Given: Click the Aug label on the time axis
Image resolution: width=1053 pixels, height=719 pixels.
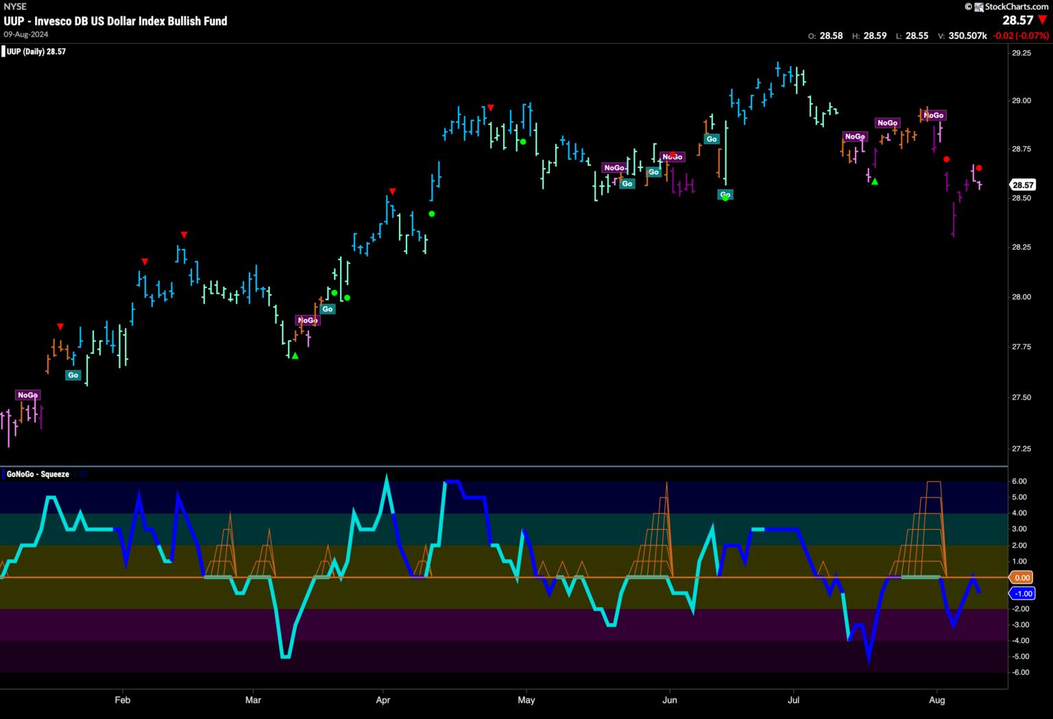Looking at the screenshot, I should (936, 700).
